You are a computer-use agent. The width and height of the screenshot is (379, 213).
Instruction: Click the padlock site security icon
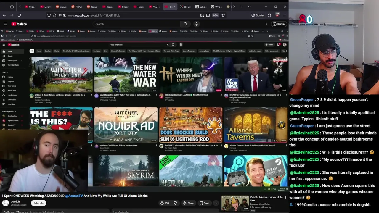55,15
